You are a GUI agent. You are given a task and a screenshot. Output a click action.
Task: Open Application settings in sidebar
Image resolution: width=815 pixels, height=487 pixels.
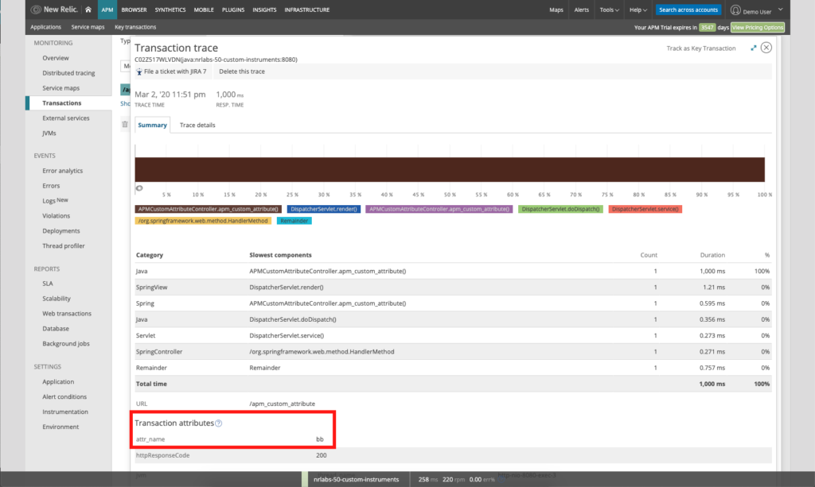[58, 381]
